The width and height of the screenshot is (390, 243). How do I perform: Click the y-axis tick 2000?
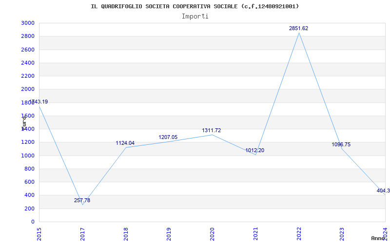click(x=28, y=89)
